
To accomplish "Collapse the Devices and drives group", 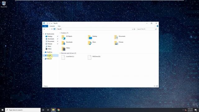I will coord(60,53).
